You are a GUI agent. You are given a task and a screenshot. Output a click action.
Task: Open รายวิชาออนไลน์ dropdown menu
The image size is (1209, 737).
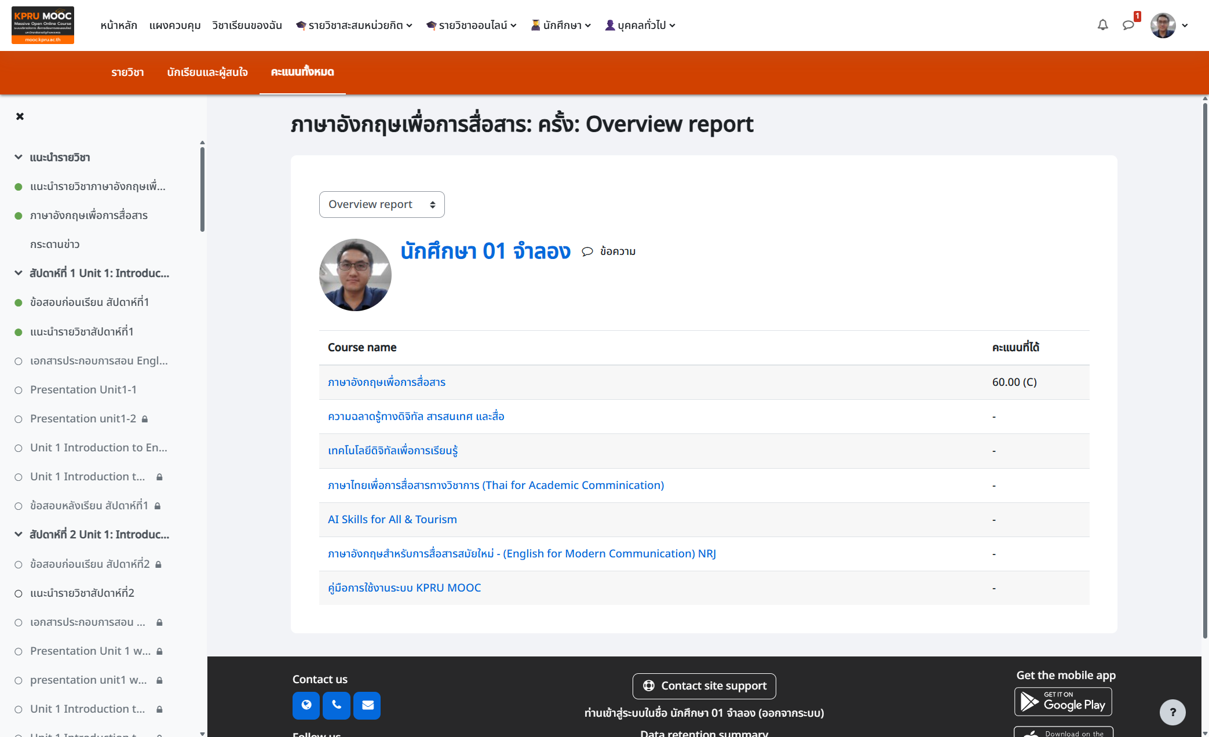[471, 25]
